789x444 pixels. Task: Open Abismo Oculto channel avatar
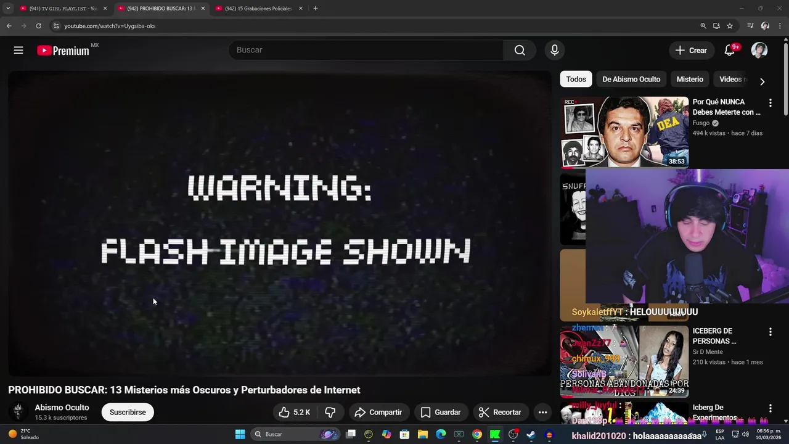pos(18,412)
